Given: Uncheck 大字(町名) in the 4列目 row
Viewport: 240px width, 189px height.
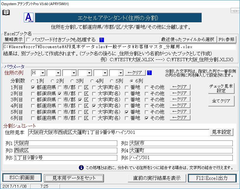Looking at the screenshot, I should tap(94, 106).
